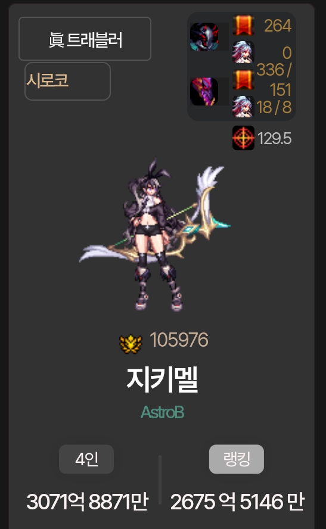Click the white-haired character icon beside 18 / 8
Screen dimensions: 326x529
coord(243,107)
